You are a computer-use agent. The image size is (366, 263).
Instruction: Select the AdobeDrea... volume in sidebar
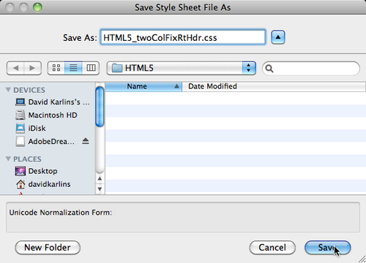(x=45, y=141)
